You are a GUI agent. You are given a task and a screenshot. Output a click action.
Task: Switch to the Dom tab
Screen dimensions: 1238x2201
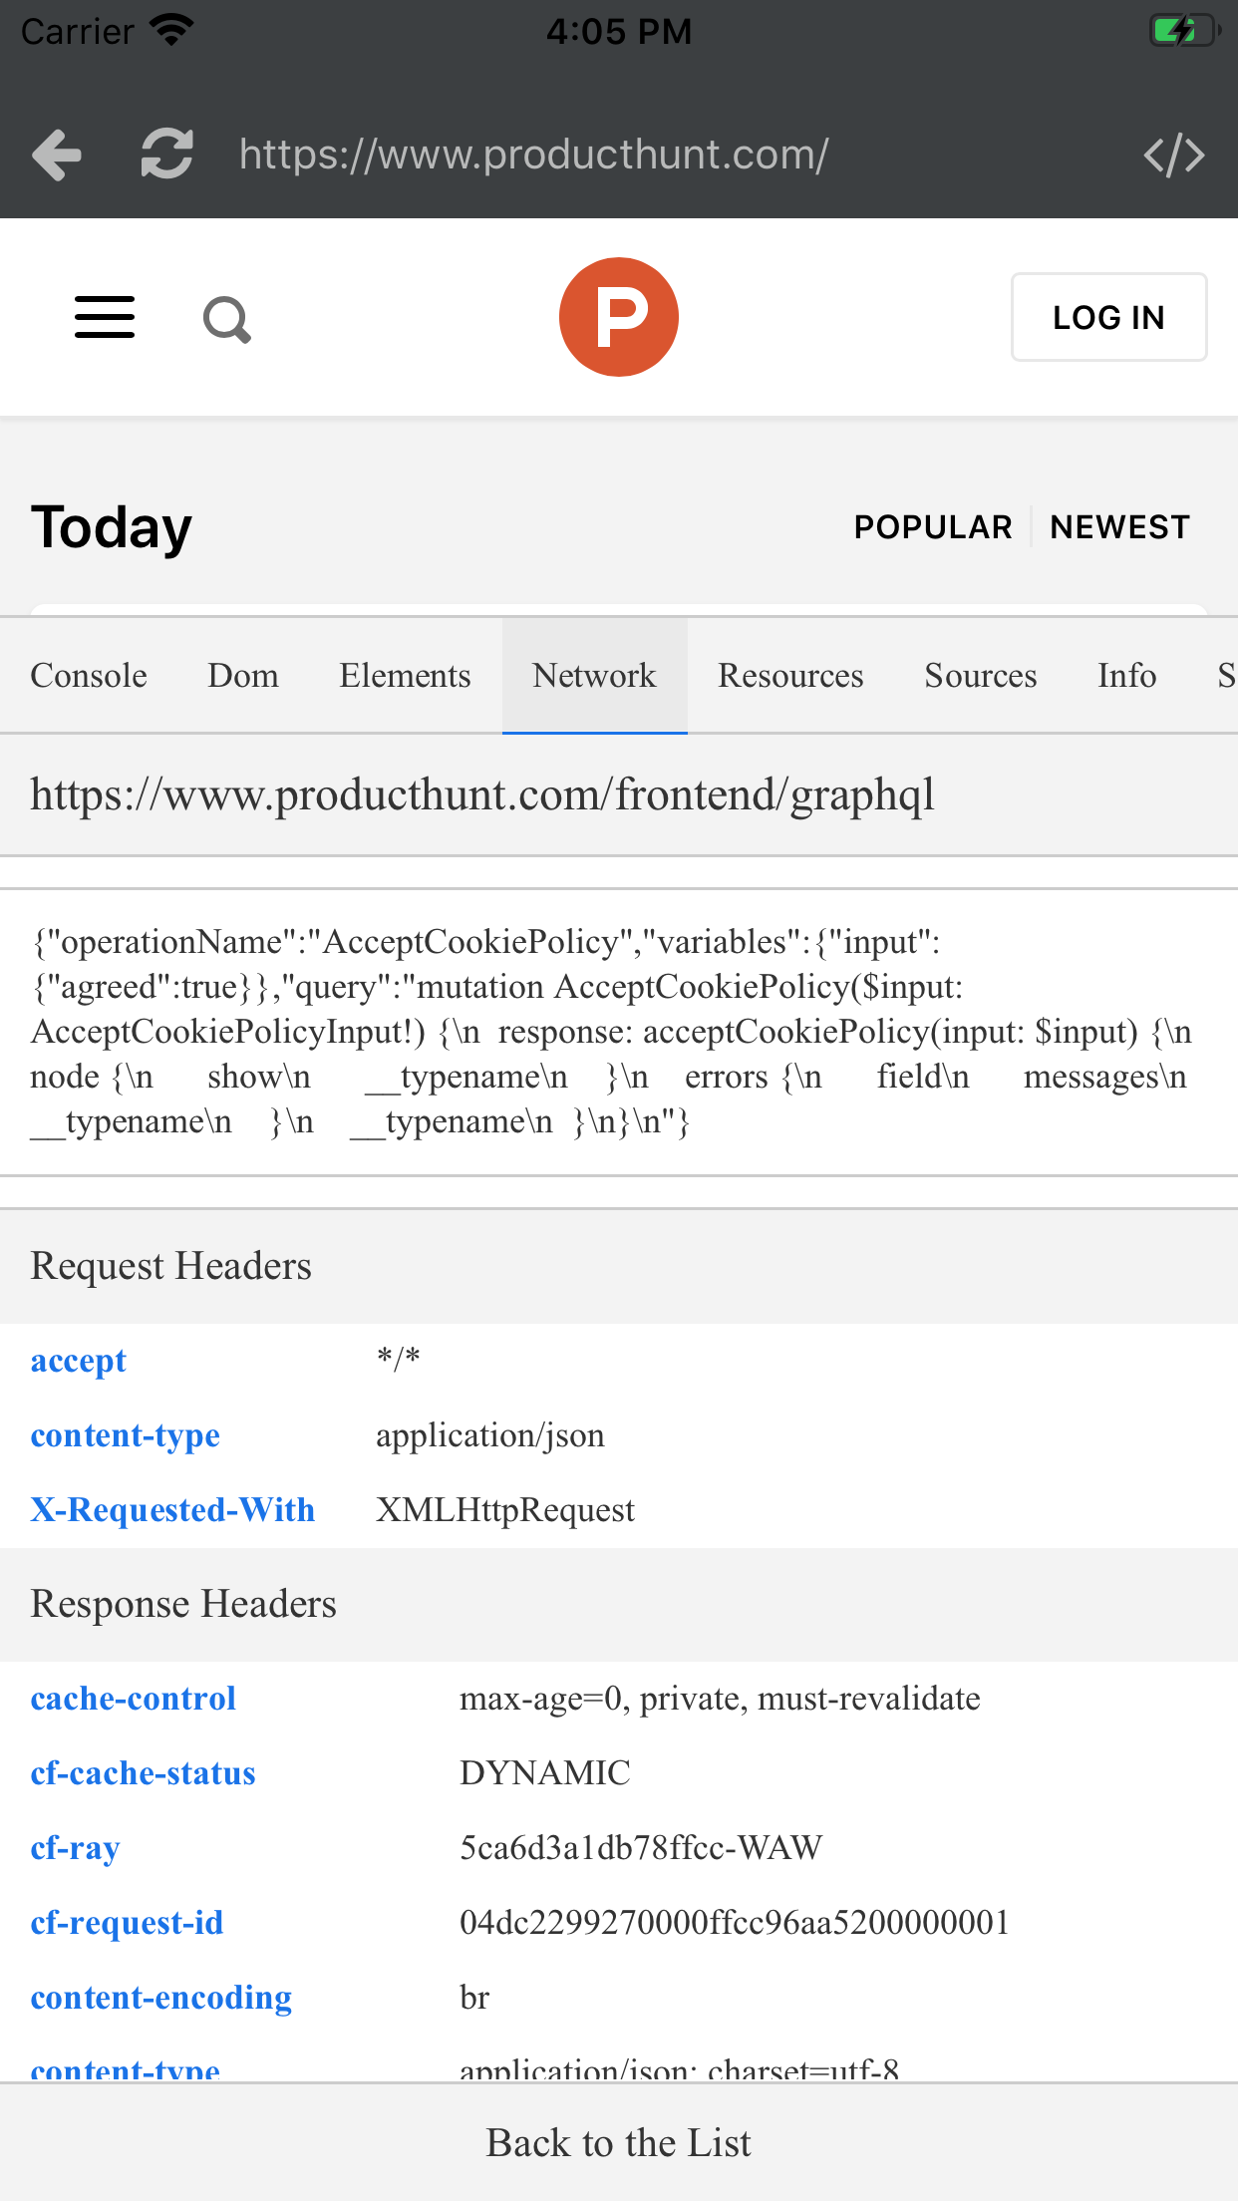point(243,676)
